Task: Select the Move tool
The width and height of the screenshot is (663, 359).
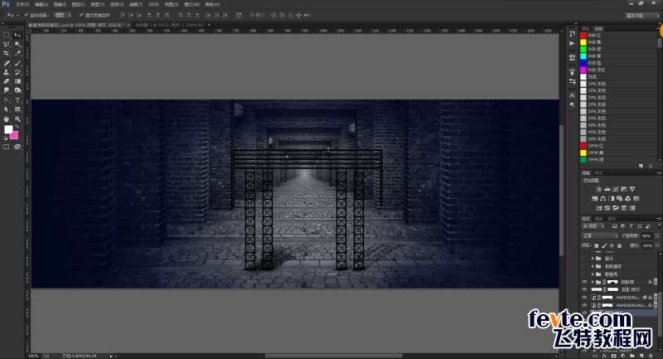Action: (x=17, y=35)
